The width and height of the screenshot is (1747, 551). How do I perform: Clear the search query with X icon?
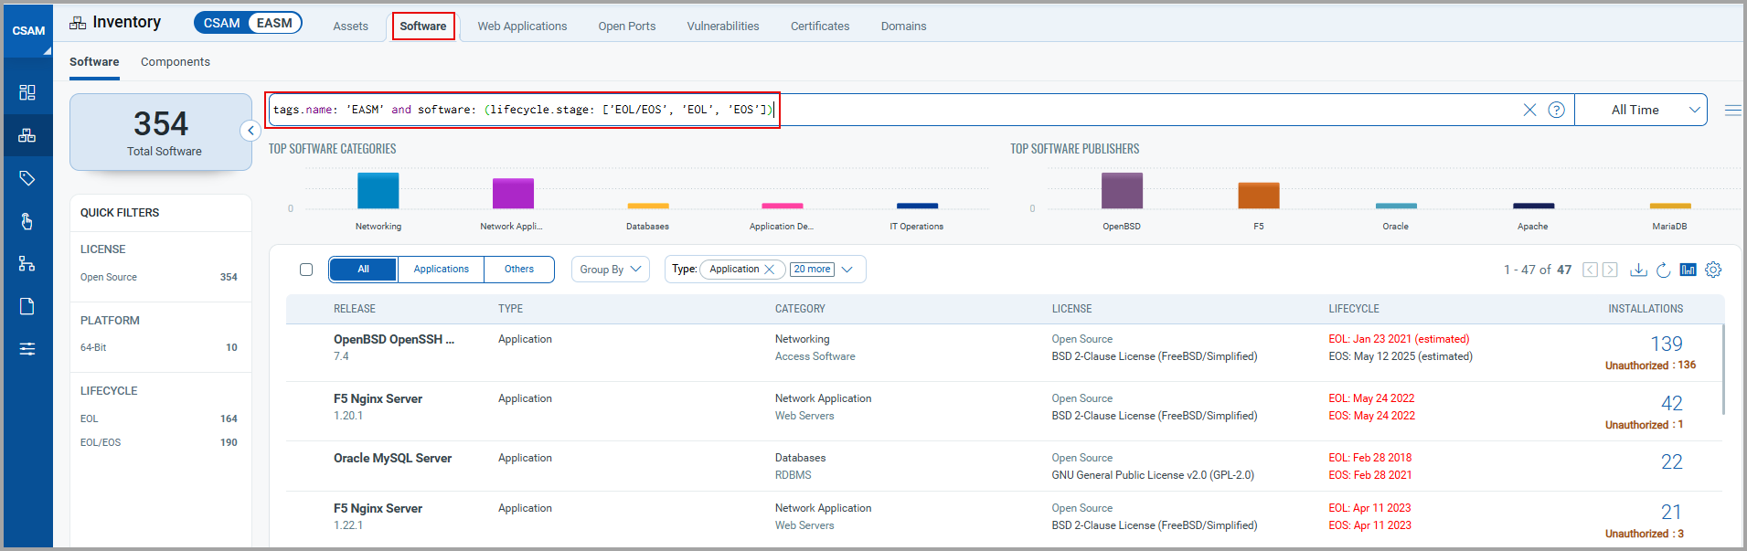pos(1529,110)
